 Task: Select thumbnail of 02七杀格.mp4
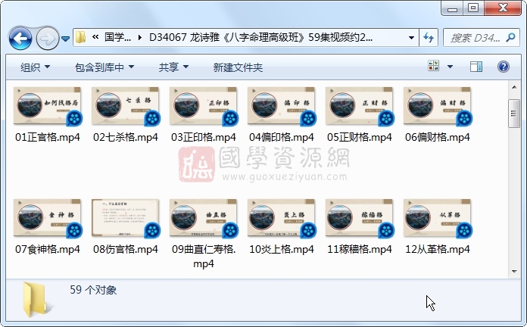coord(126,107)
